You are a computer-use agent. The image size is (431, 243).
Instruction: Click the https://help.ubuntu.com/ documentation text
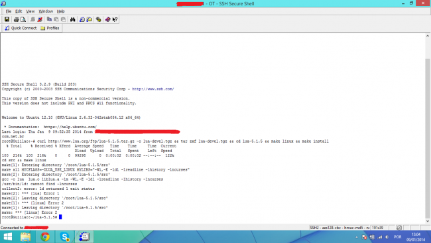coord(70,127)
